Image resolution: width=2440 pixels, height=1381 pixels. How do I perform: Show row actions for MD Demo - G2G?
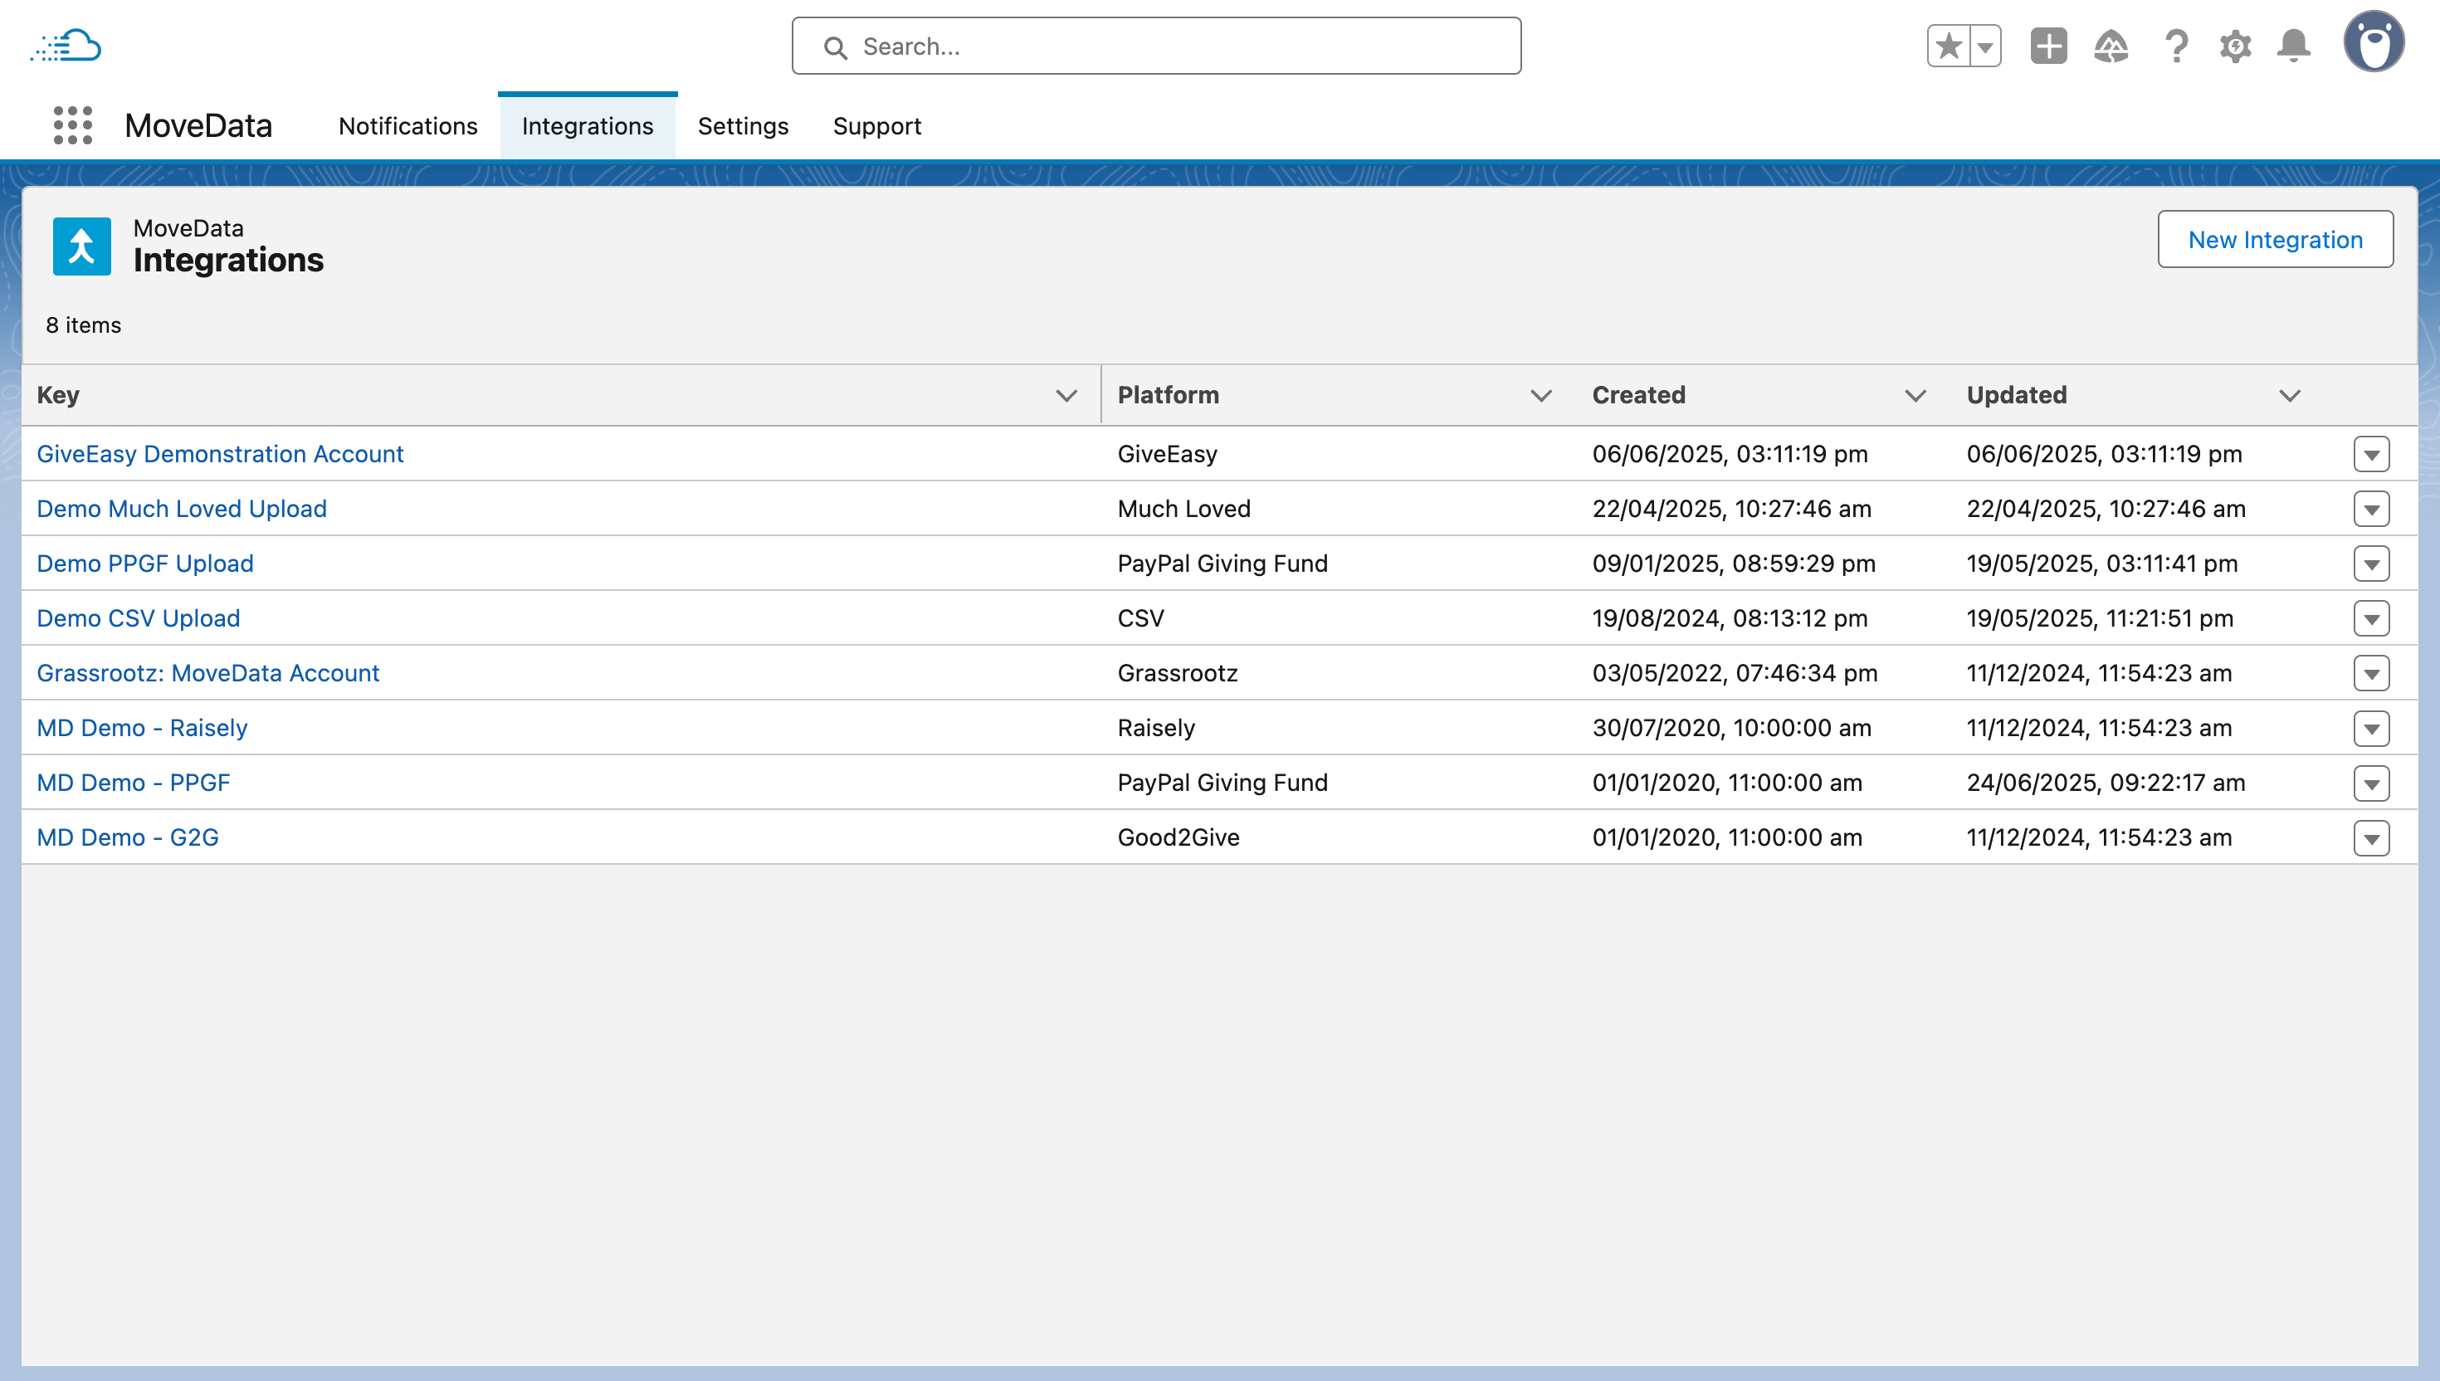[2371, 838]
